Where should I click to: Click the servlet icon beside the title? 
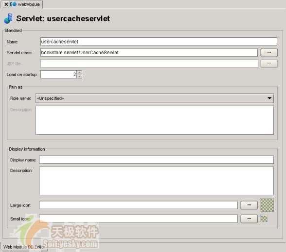(8, 18)
